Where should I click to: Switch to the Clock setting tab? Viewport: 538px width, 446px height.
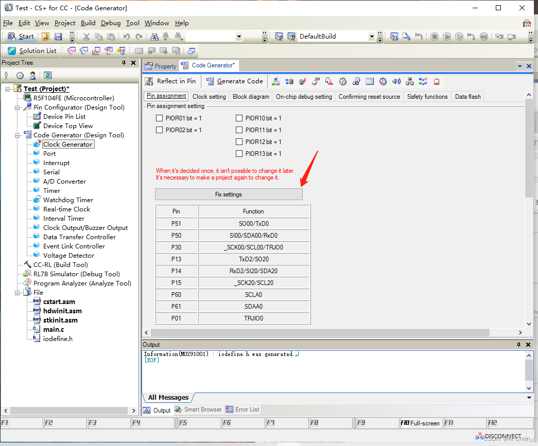pos(210,97)
